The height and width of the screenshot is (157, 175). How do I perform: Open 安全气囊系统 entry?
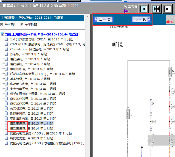[x=33, y=89]
